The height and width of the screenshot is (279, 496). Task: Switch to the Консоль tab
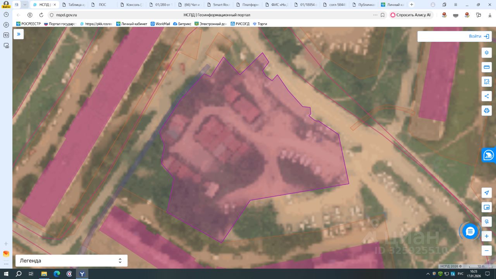coord(132,5)
